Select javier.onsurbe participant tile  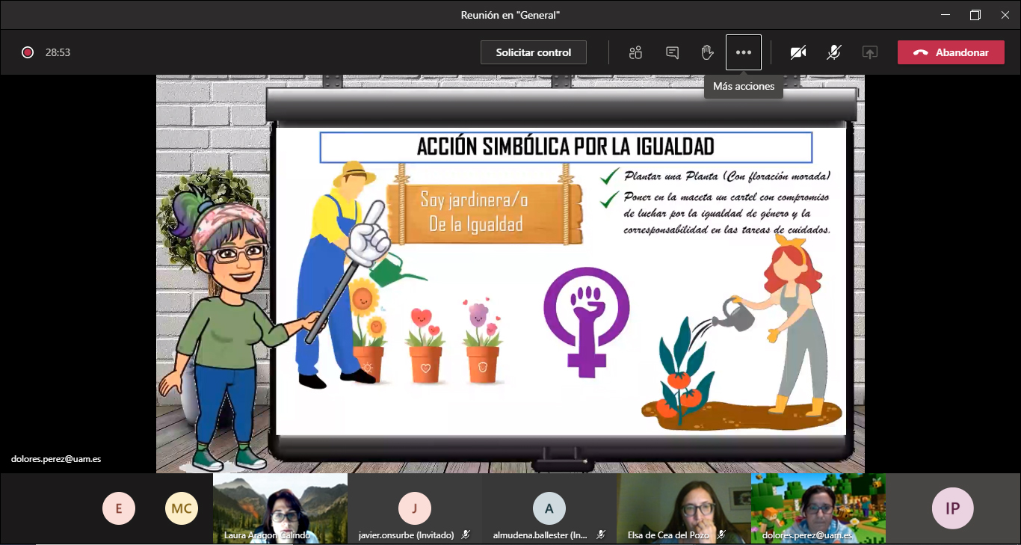pos(414,508)
